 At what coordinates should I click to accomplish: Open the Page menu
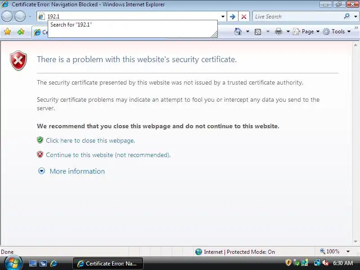coord(306,31)
